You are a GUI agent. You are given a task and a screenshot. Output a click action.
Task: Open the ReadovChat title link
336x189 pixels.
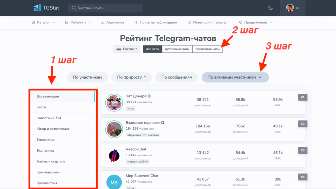[136, 149]
